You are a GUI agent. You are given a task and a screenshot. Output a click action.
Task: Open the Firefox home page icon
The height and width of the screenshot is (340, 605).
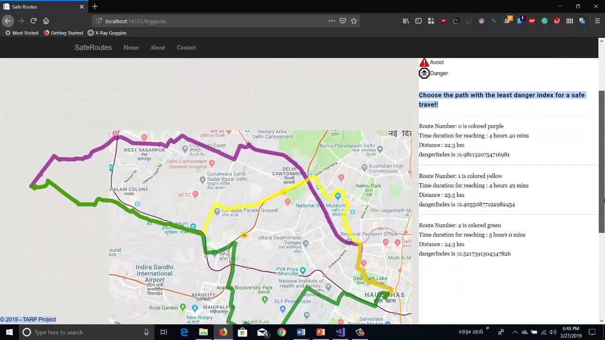tap(46, 21)
